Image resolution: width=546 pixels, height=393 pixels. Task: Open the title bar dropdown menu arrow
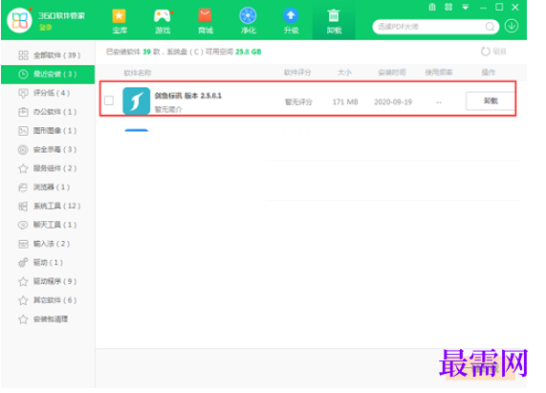click(466, 8)
